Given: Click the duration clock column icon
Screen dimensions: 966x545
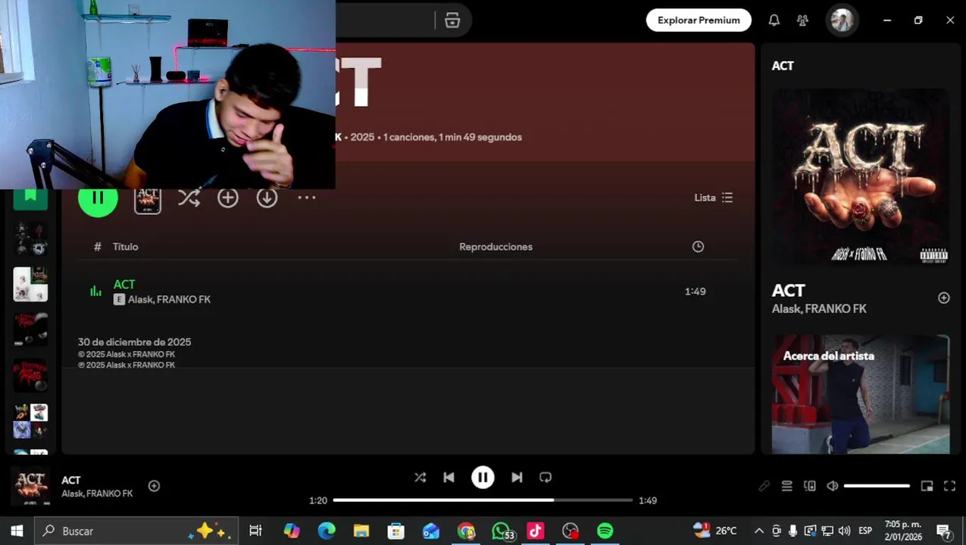Looking at the screenshot, I should point(698,247).
